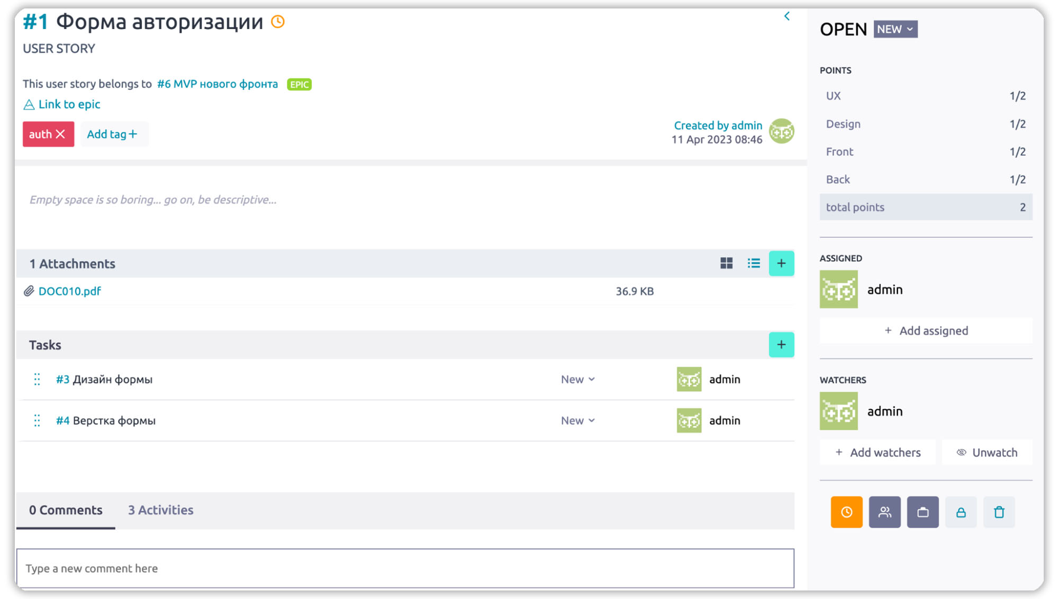1058x599 pixels.
Task: Click Unwatch to stop watching story
Action: pyautogui.click(x=987, y=453)
